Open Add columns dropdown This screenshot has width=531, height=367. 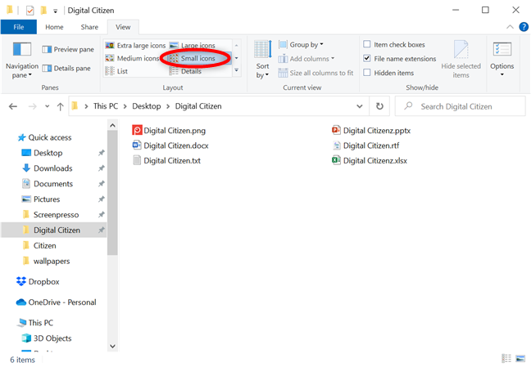tap(306, 59)
